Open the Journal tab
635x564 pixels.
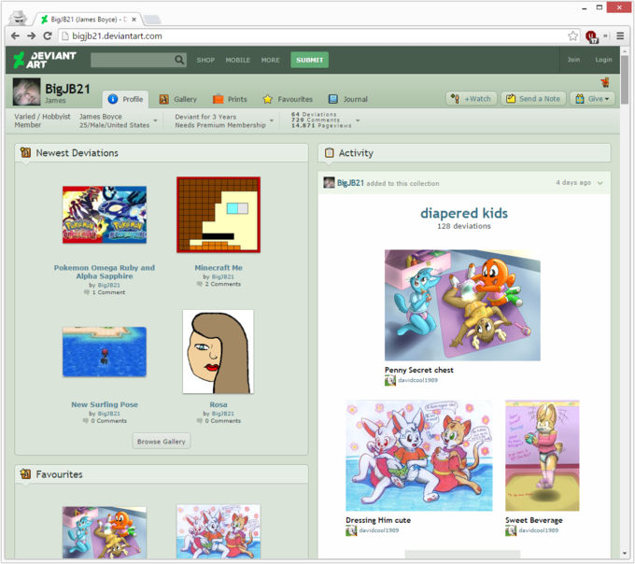pyautogui.click(x=348, y=99)
